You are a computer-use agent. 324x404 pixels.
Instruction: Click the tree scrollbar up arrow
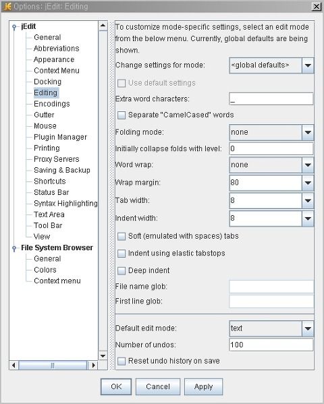click(x=103, y=26)
